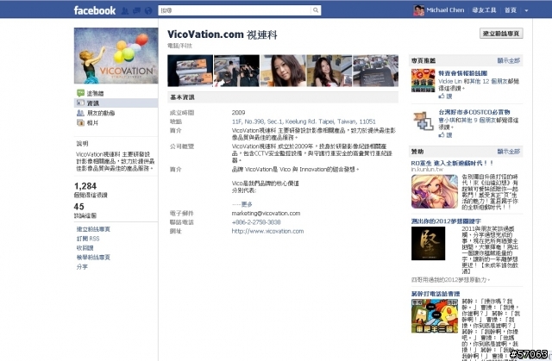Click the search magnifier button
The image size is (552, 361).
(316, 10)
